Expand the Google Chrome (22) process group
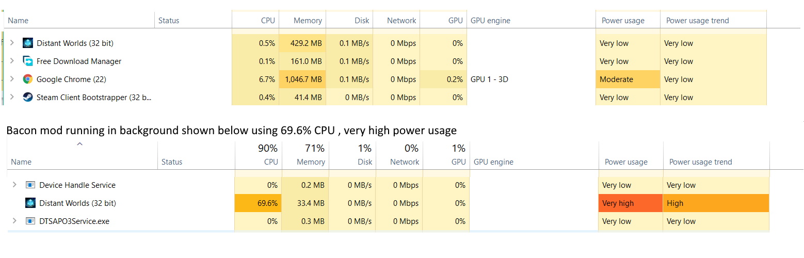The image size is (804, 258). coord(12,79)
